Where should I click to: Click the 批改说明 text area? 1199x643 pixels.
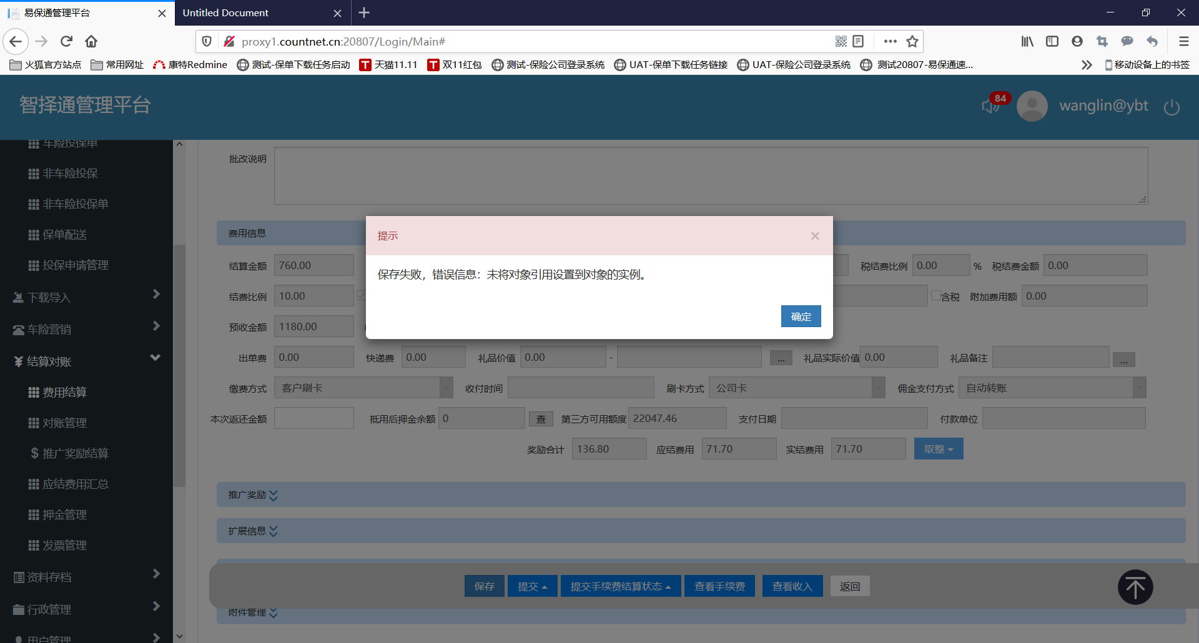(x=711, y=175)
